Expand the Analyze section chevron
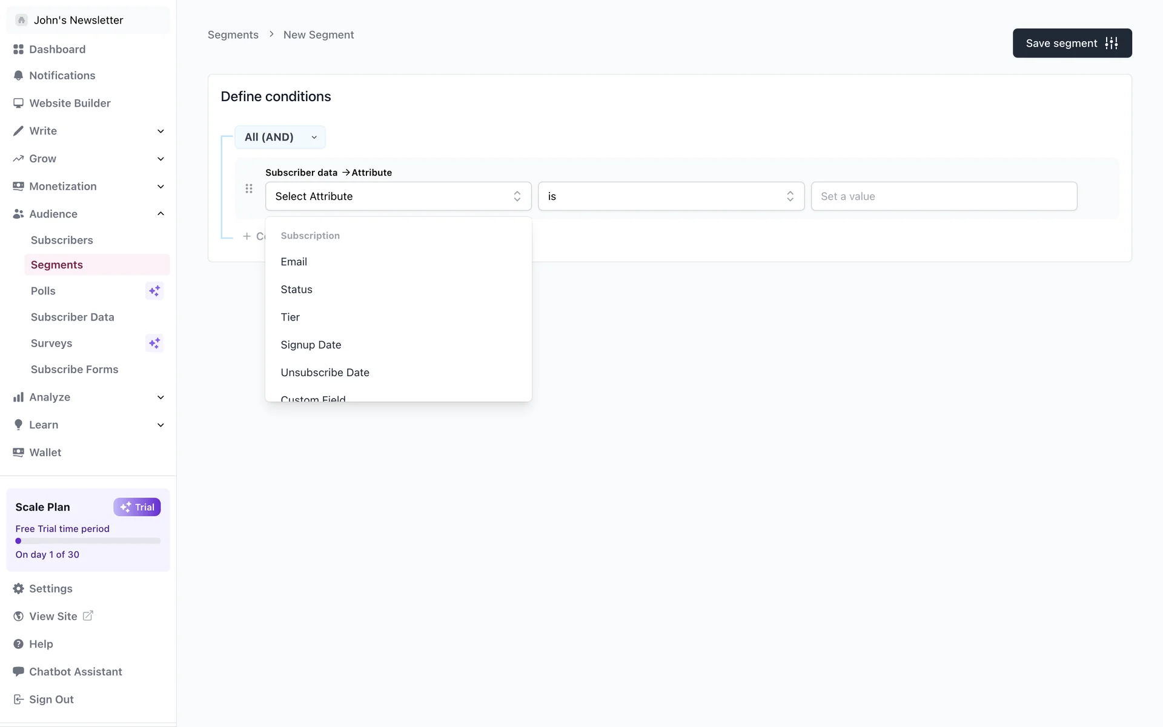Screen dimensions: 1163x727 [161, 397]
